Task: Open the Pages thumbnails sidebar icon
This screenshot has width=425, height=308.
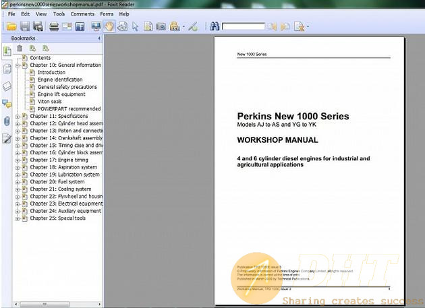Action: pos(7,69)
